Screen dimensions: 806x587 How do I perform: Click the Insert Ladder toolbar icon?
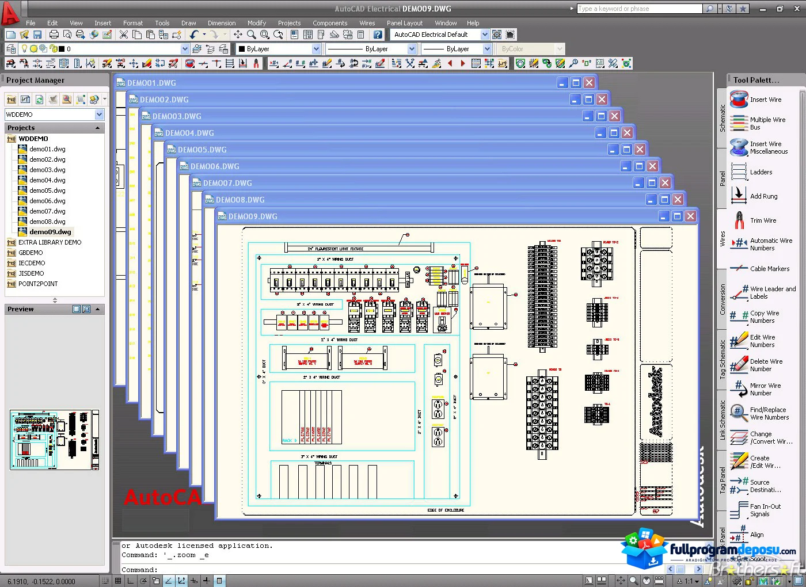(230, 63)
